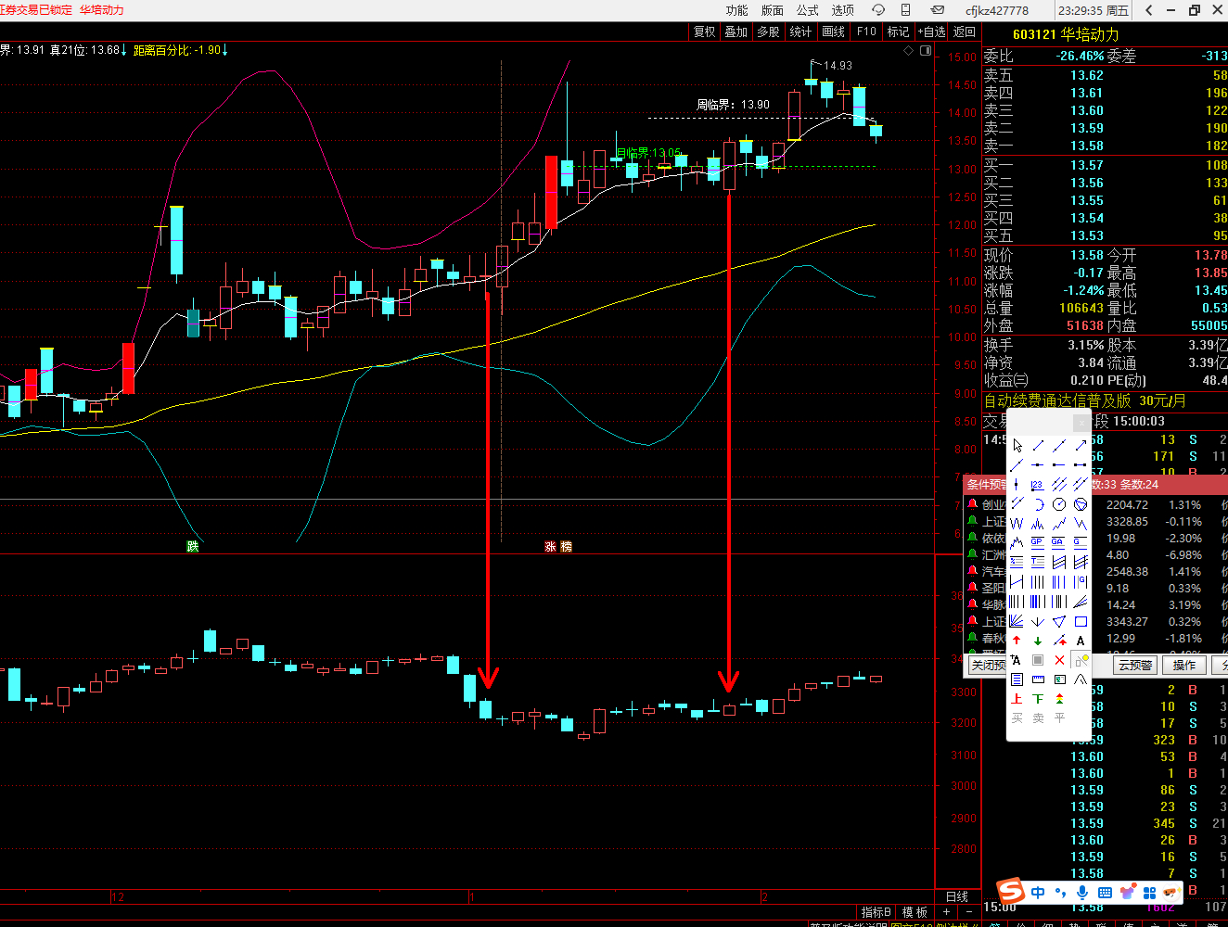
Task: Select the horizontal segment line tool
Action: (x=1081, y=464)
